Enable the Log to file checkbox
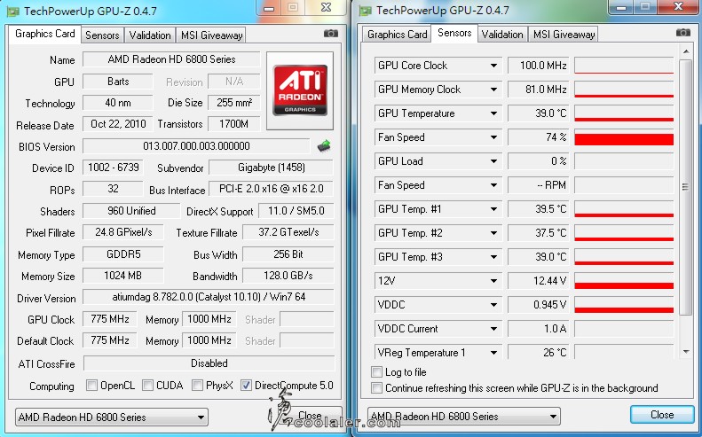The height and width of the screenshot is (437, 702). coord(376,372)
